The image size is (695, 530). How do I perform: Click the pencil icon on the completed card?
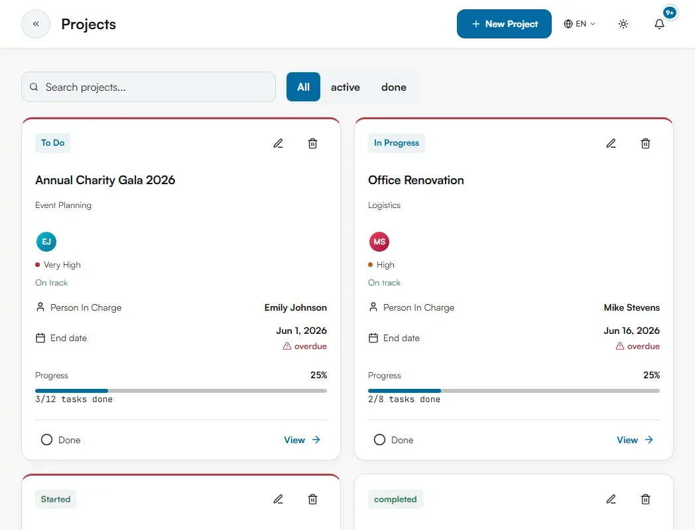tap(611, 500)
